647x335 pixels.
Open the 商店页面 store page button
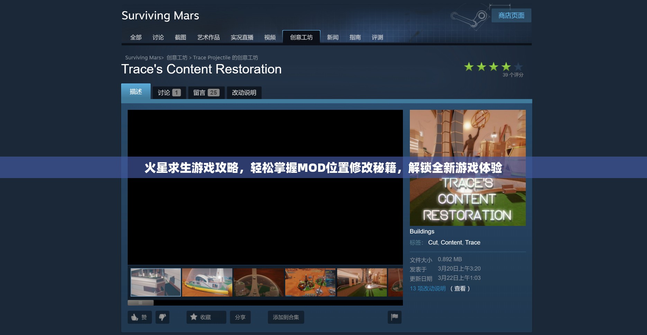pyautogui.click(x=511, y=16)
